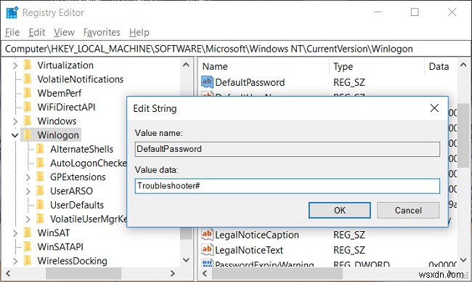Click the WinSATAPI folder icon

pos(28,247)
